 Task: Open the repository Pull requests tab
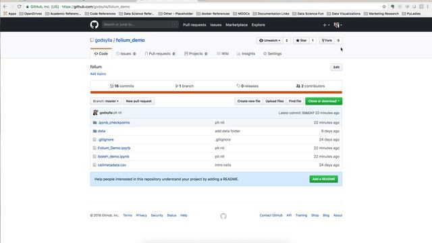(160, 54)
